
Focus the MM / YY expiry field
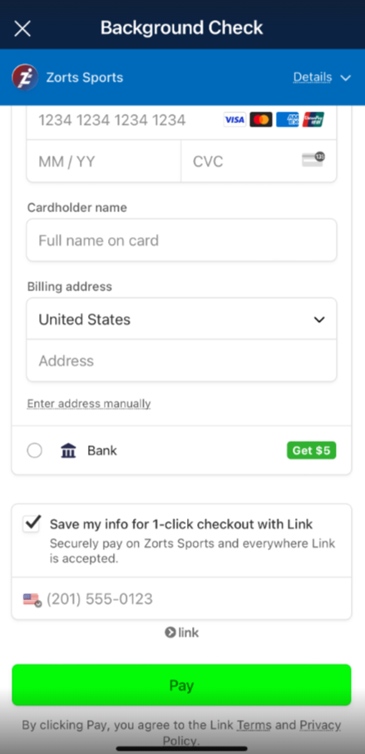click(104, 161)
